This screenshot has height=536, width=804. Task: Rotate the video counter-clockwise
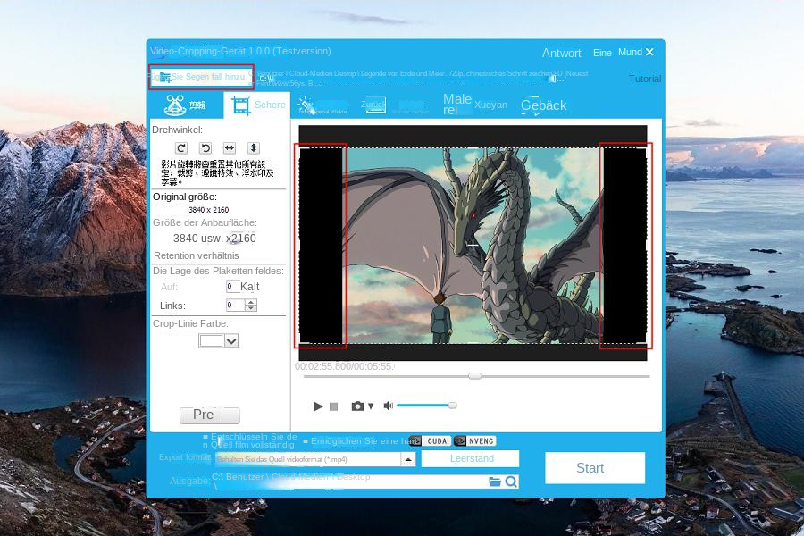click(x=205, y=148)
